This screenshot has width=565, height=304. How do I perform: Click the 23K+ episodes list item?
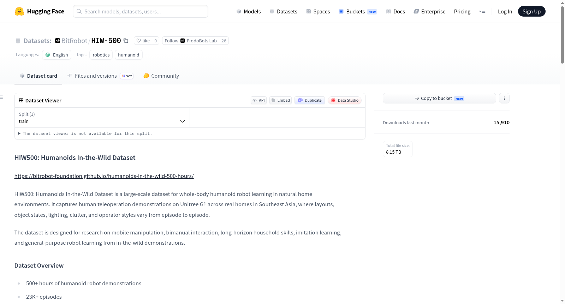click(x=44, y=297)
